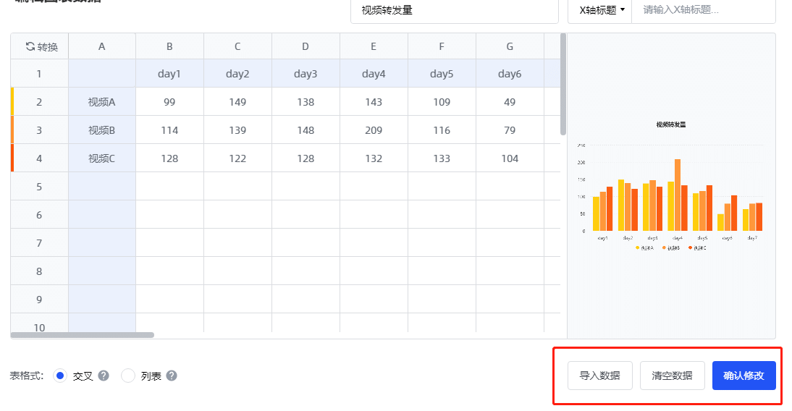
Task: Click the 转换 swap icon button
Action: pos(41,47)
